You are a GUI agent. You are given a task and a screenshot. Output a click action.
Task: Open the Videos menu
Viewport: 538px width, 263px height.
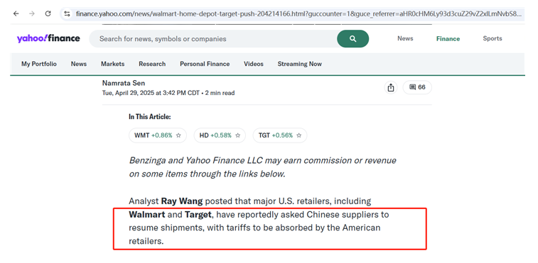[x=254, y=64]
